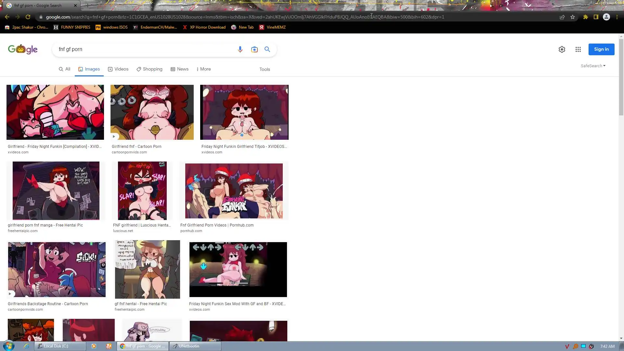Open the Tools filter options
The height and width of the screenshot is (351, 624).
[x=265, y=69]
